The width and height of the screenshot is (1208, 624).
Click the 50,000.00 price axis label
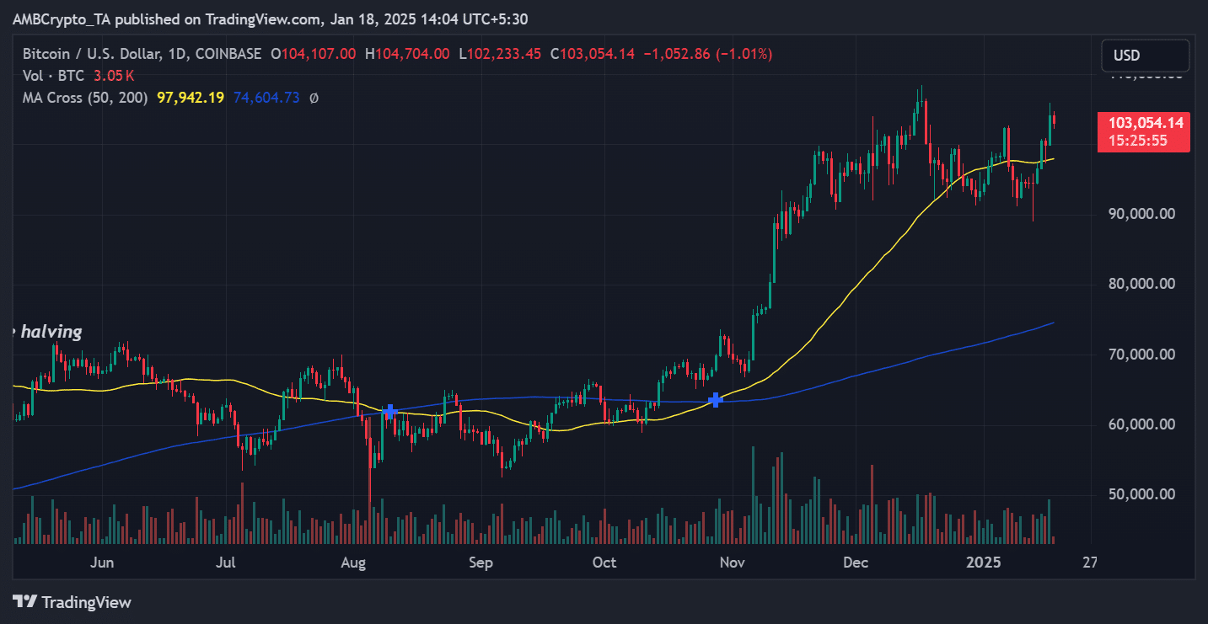pyautogui.click(x=1143, y=493)
